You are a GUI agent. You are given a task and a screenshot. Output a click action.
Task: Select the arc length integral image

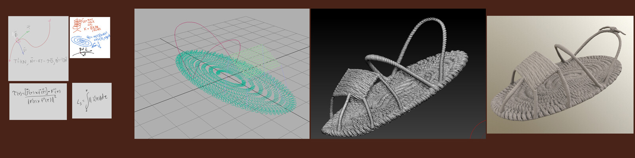92,101
